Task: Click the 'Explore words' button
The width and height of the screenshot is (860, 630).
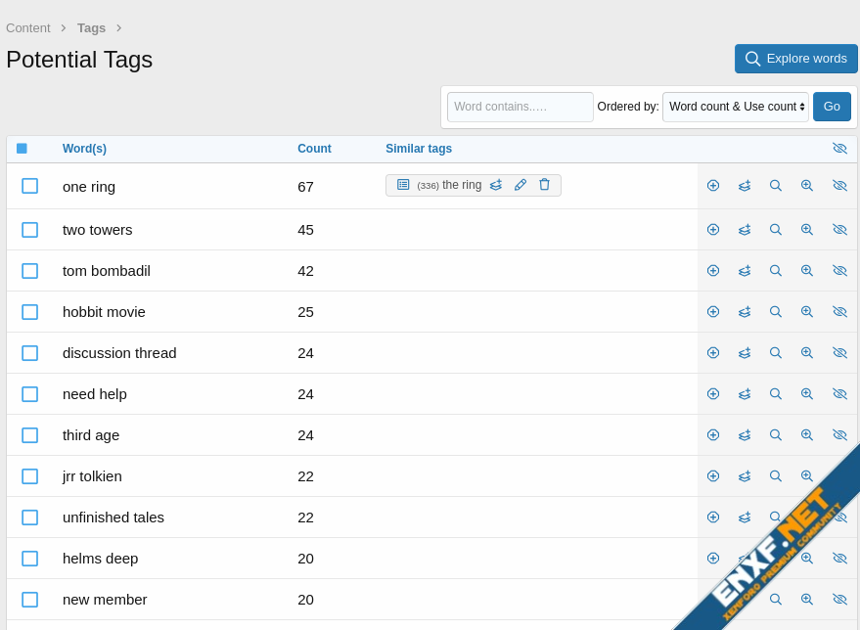Action: point(795,59)
